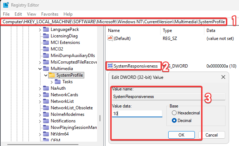Click the Multimedia folder icon
The image size is (239, 146).
tap(46, 68)
